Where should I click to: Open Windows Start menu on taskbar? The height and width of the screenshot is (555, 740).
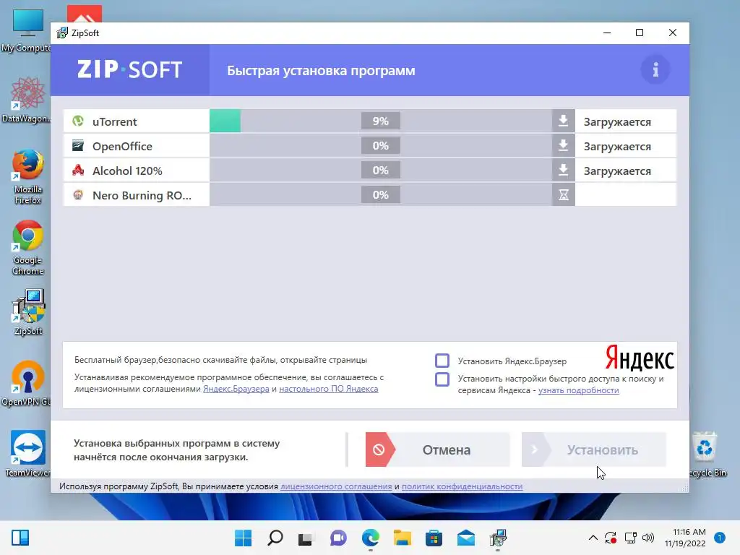[243, 538]
